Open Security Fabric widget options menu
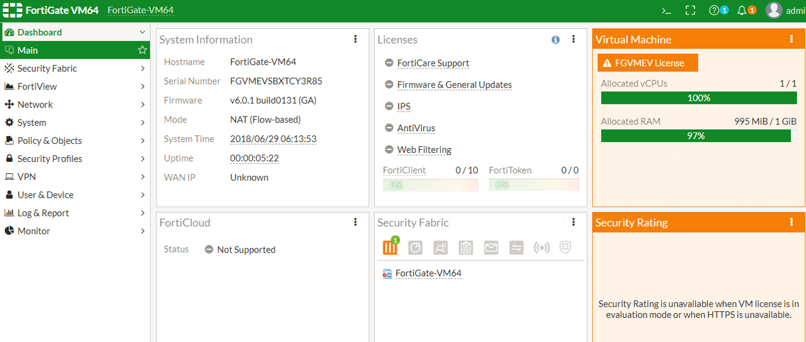Image resolution: width=806 pixels, height=342 pixels. pyautogui.click(x=573, y=222)
